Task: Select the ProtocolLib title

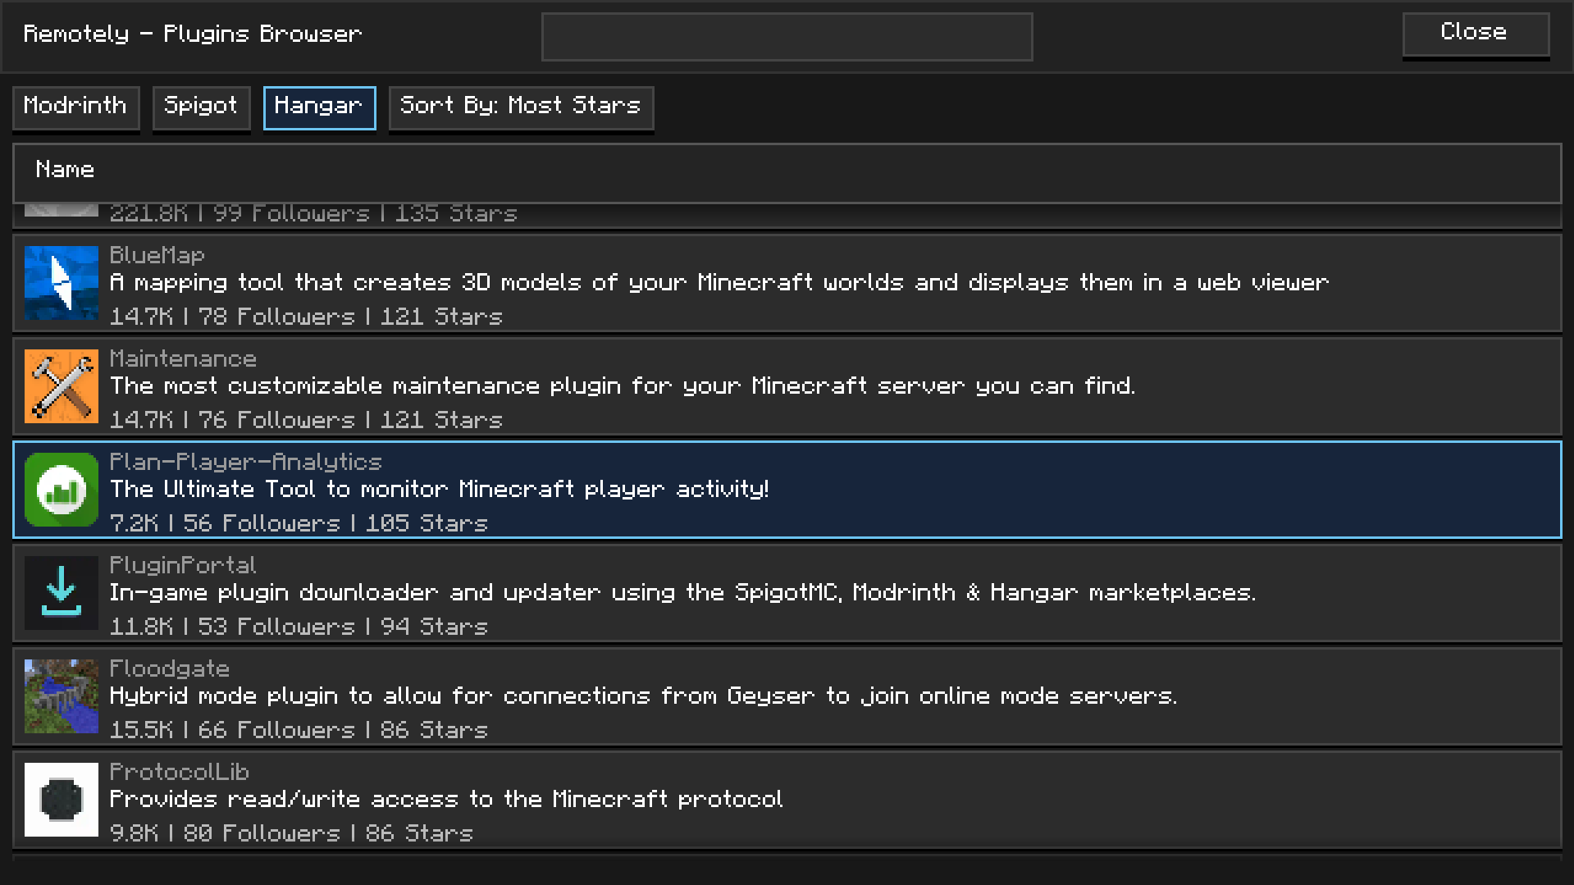Action: (x=180, y=772)
